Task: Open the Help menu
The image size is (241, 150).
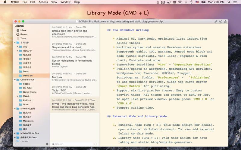Action: click(77, 2)
